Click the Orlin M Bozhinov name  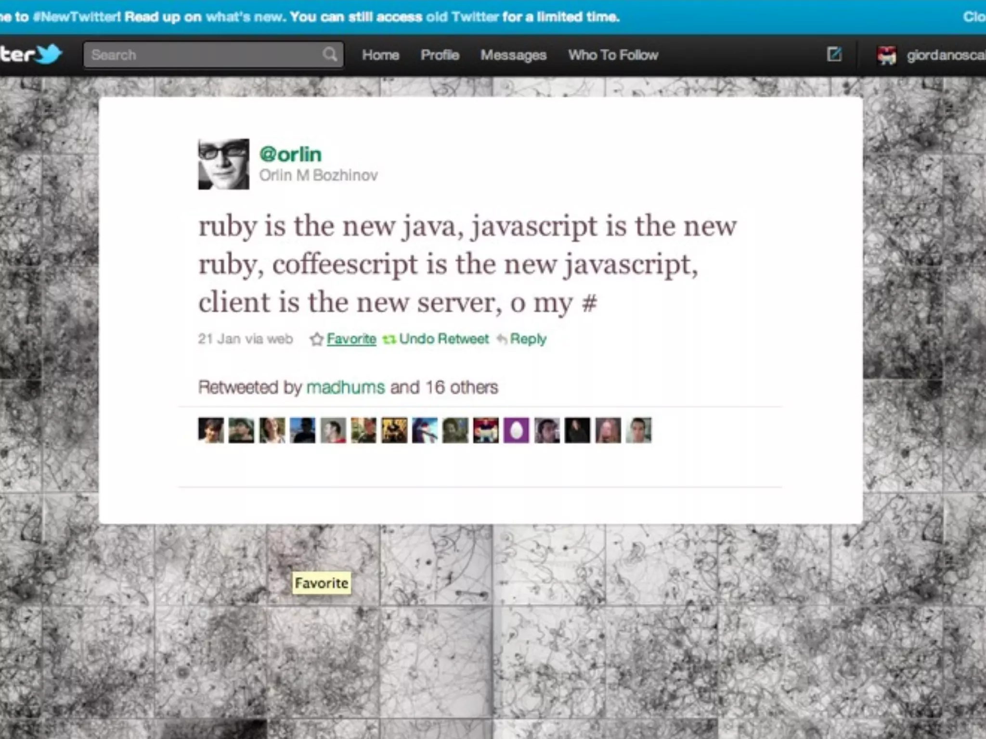pyautogui.click(x=318, y=175)
